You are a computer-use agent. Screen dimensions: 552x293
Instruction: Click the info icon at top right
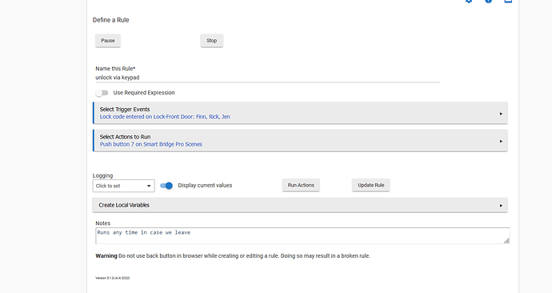click(x=488, y=1)
